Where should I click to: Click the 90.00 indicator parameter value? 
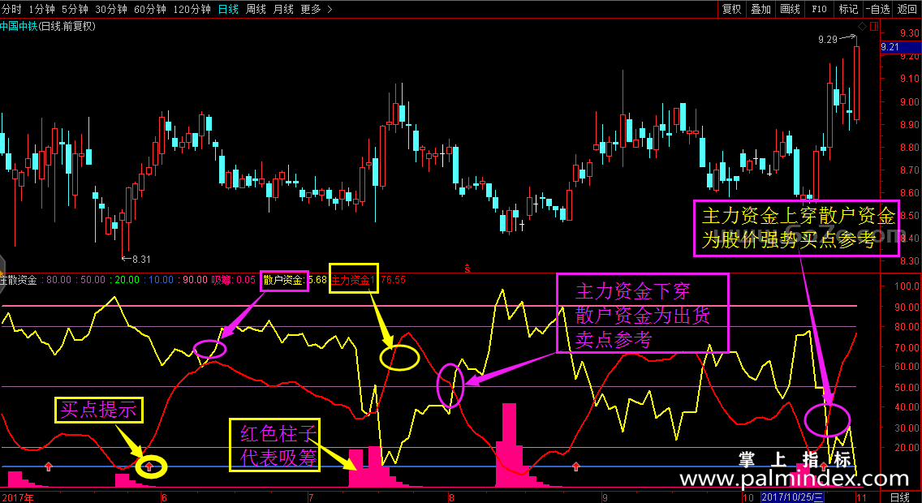196,280
